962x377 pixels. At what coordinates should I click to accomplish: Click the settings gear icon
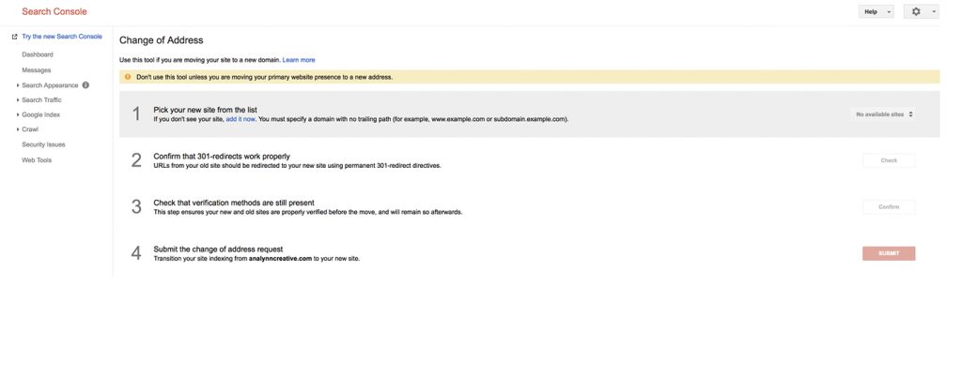pyautogui.click(x=918, y=12)
